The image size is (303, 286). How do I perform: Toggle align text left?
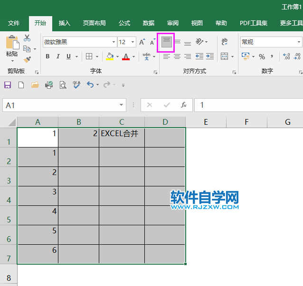(x=167, y=56)
